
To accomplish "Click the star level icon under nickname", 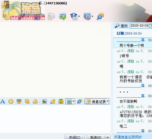I will [x=13, y=7].
